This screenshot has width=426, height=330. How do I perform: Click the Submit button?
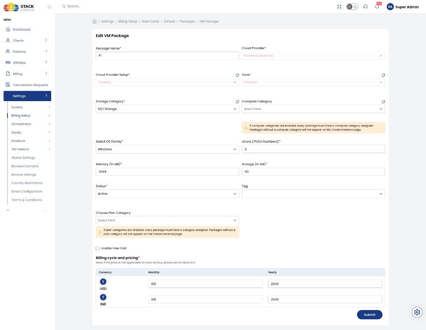coord(369,315)
